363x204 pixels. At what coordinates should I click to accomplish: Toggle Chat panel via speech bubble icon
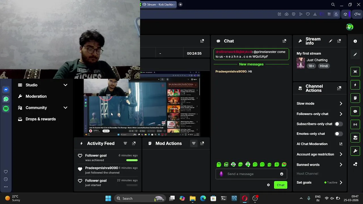[x=355, y=111]
